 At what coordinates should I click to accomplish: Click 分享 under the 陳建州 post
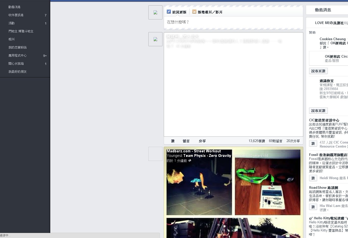[202, 141]
